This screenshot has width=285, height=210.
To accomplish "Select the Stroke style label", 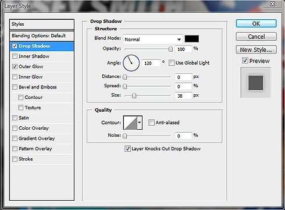I will [x=26, y=159].
